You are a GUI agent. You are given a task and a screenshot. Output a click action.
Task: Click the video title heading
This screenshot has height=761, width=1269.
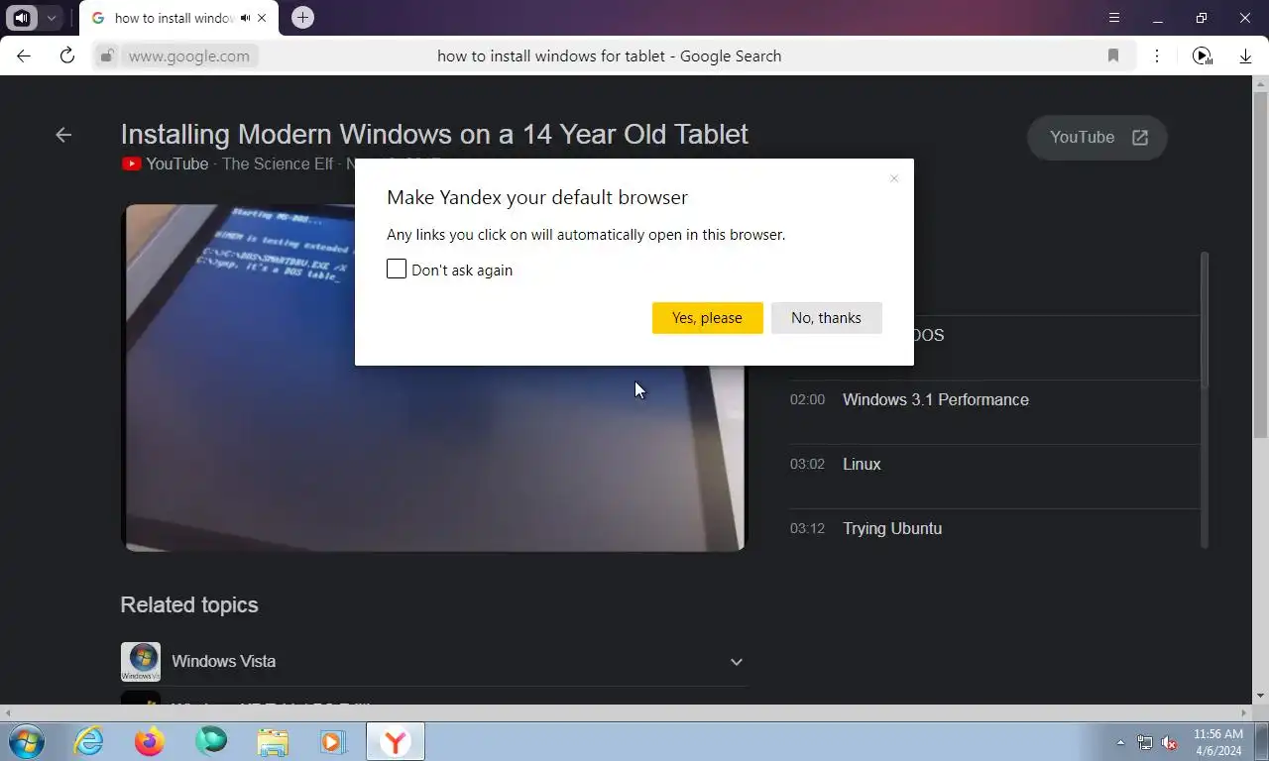(434, 134)
